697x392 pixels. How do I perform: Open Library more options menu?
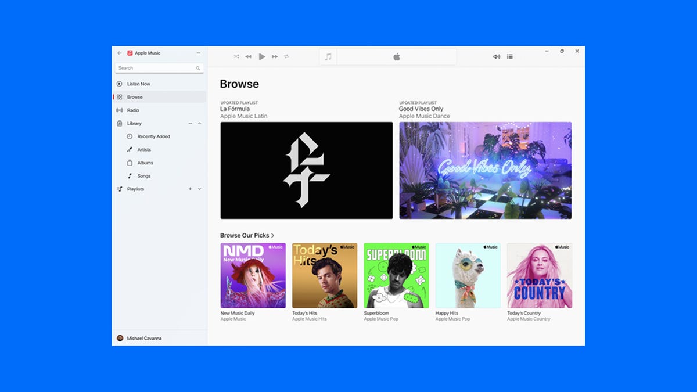click(190, 123)
